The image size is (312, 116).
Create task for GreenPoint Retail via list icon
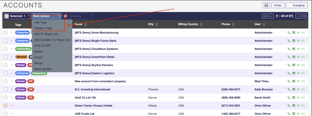click(299, 57)
